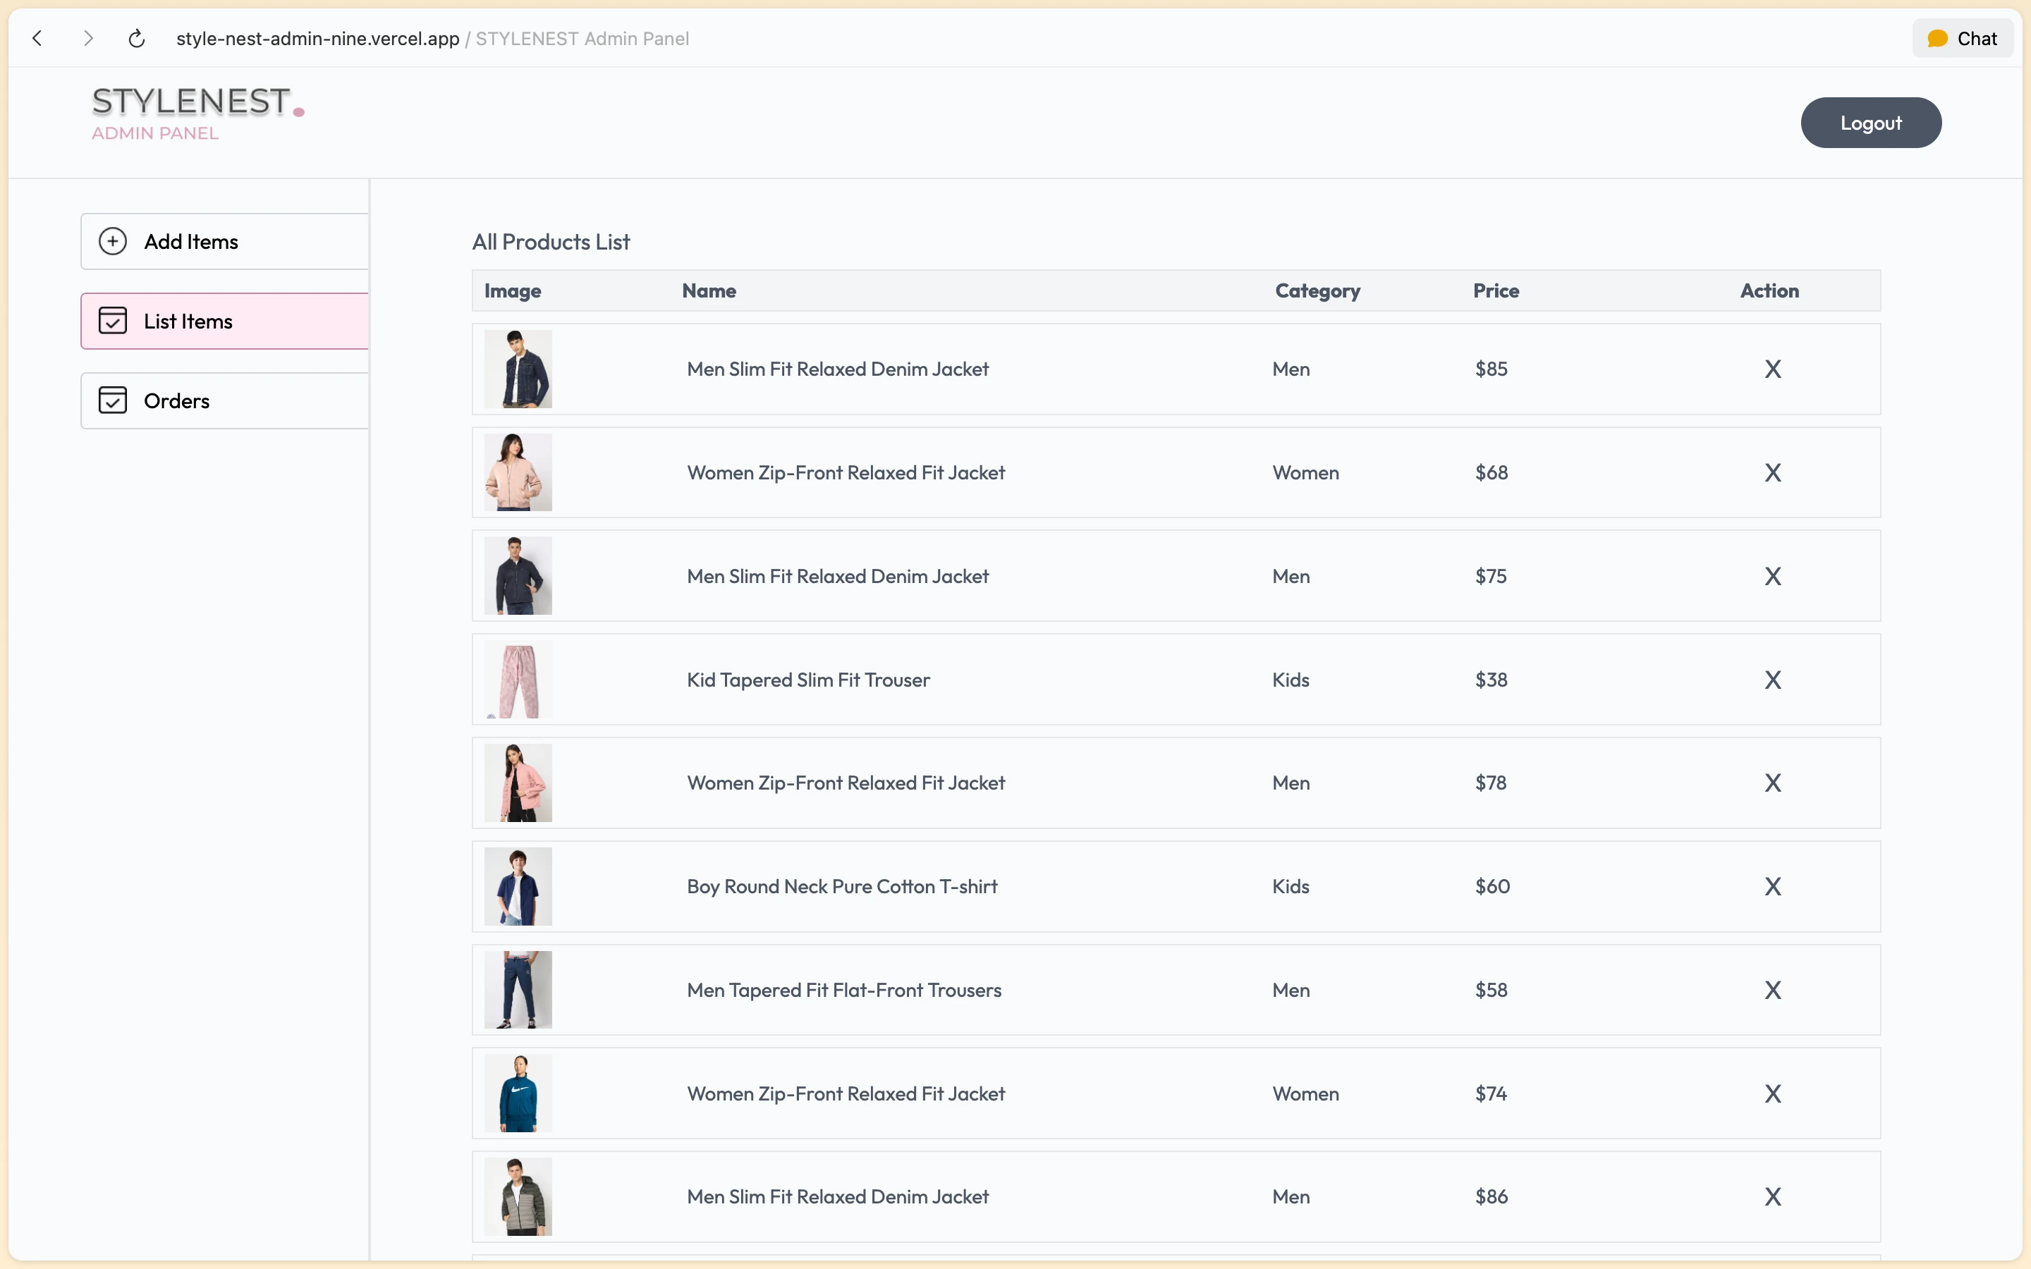Click the thumbnail of the $75 navy jacket
The height and width of the screenshot is (1269, 2031).
[x=518, y=577]
